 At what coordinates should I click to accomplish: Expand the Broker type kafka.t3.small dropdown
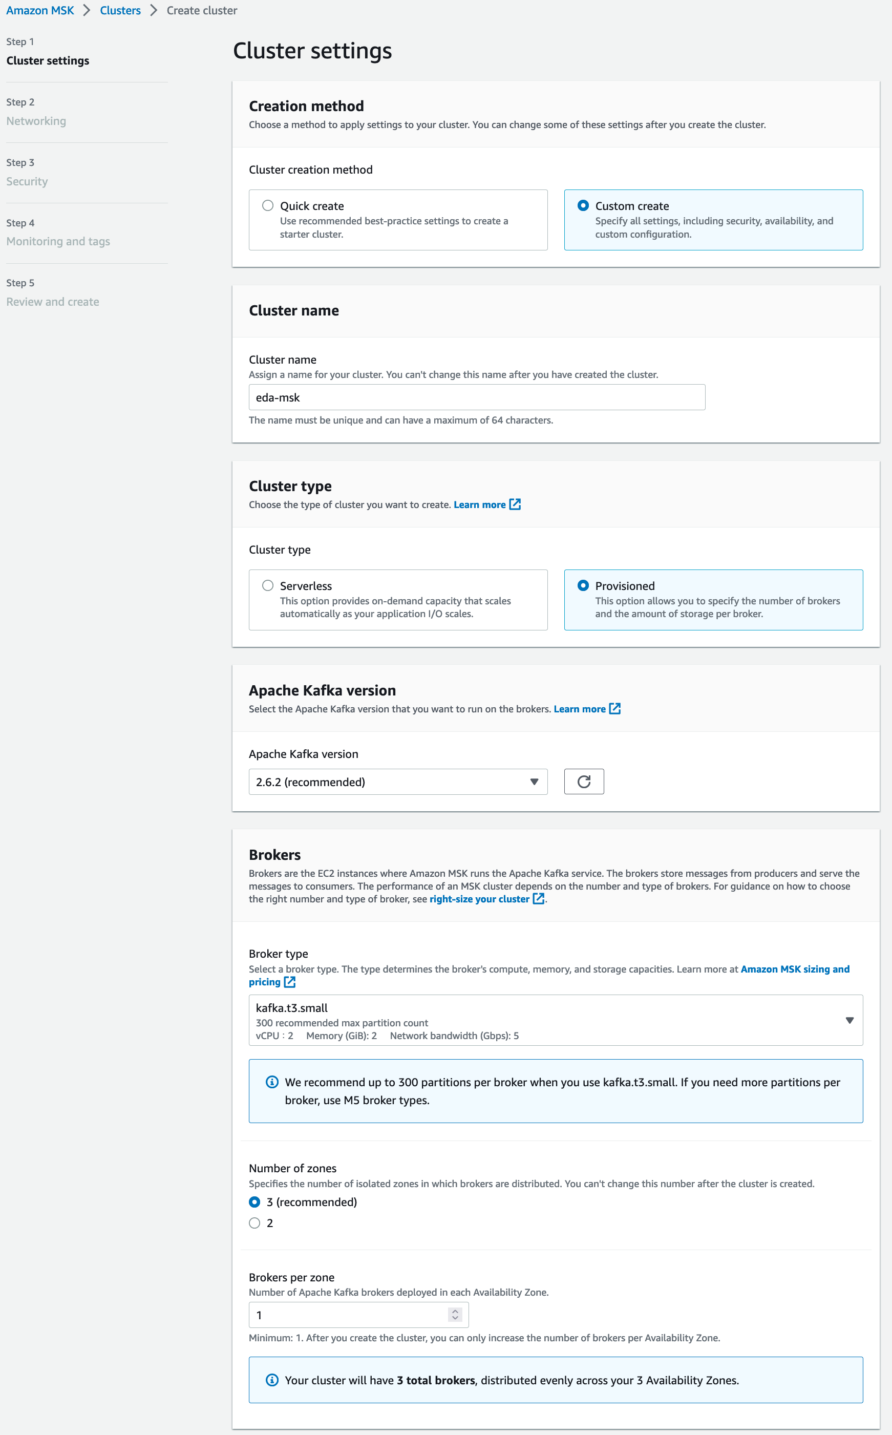(556, 1020)
